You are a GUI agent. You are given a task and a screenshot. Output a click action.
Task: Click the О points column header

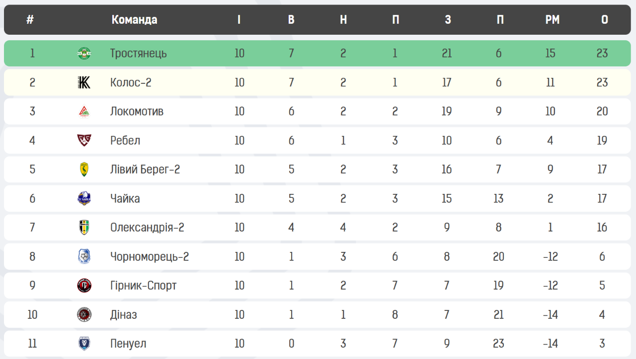[x=604, y=20]
